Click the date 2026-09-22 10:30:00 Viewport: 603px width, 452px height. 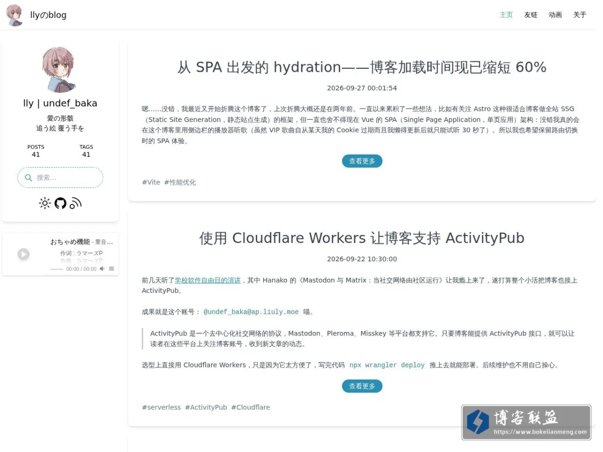[x=362, y=259]
